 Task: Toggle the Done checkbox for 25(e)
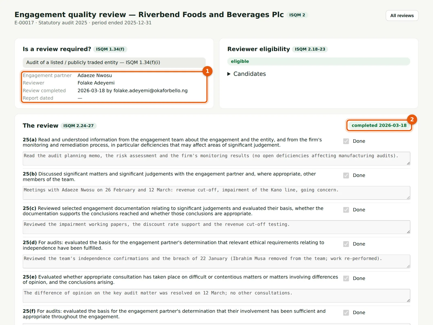[x=346, y=278]
